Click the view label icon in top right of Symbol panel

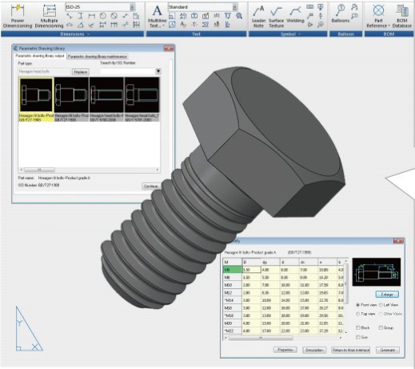321,7
